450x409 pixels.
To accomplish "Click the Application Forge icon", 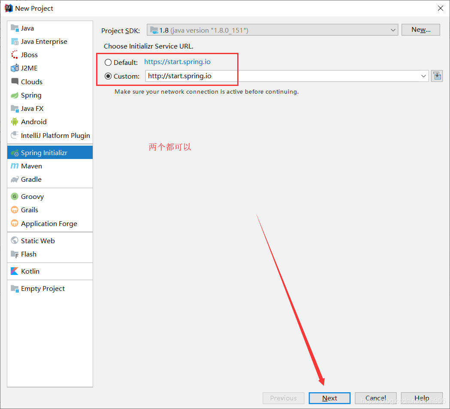I will [x=14, y=223].
